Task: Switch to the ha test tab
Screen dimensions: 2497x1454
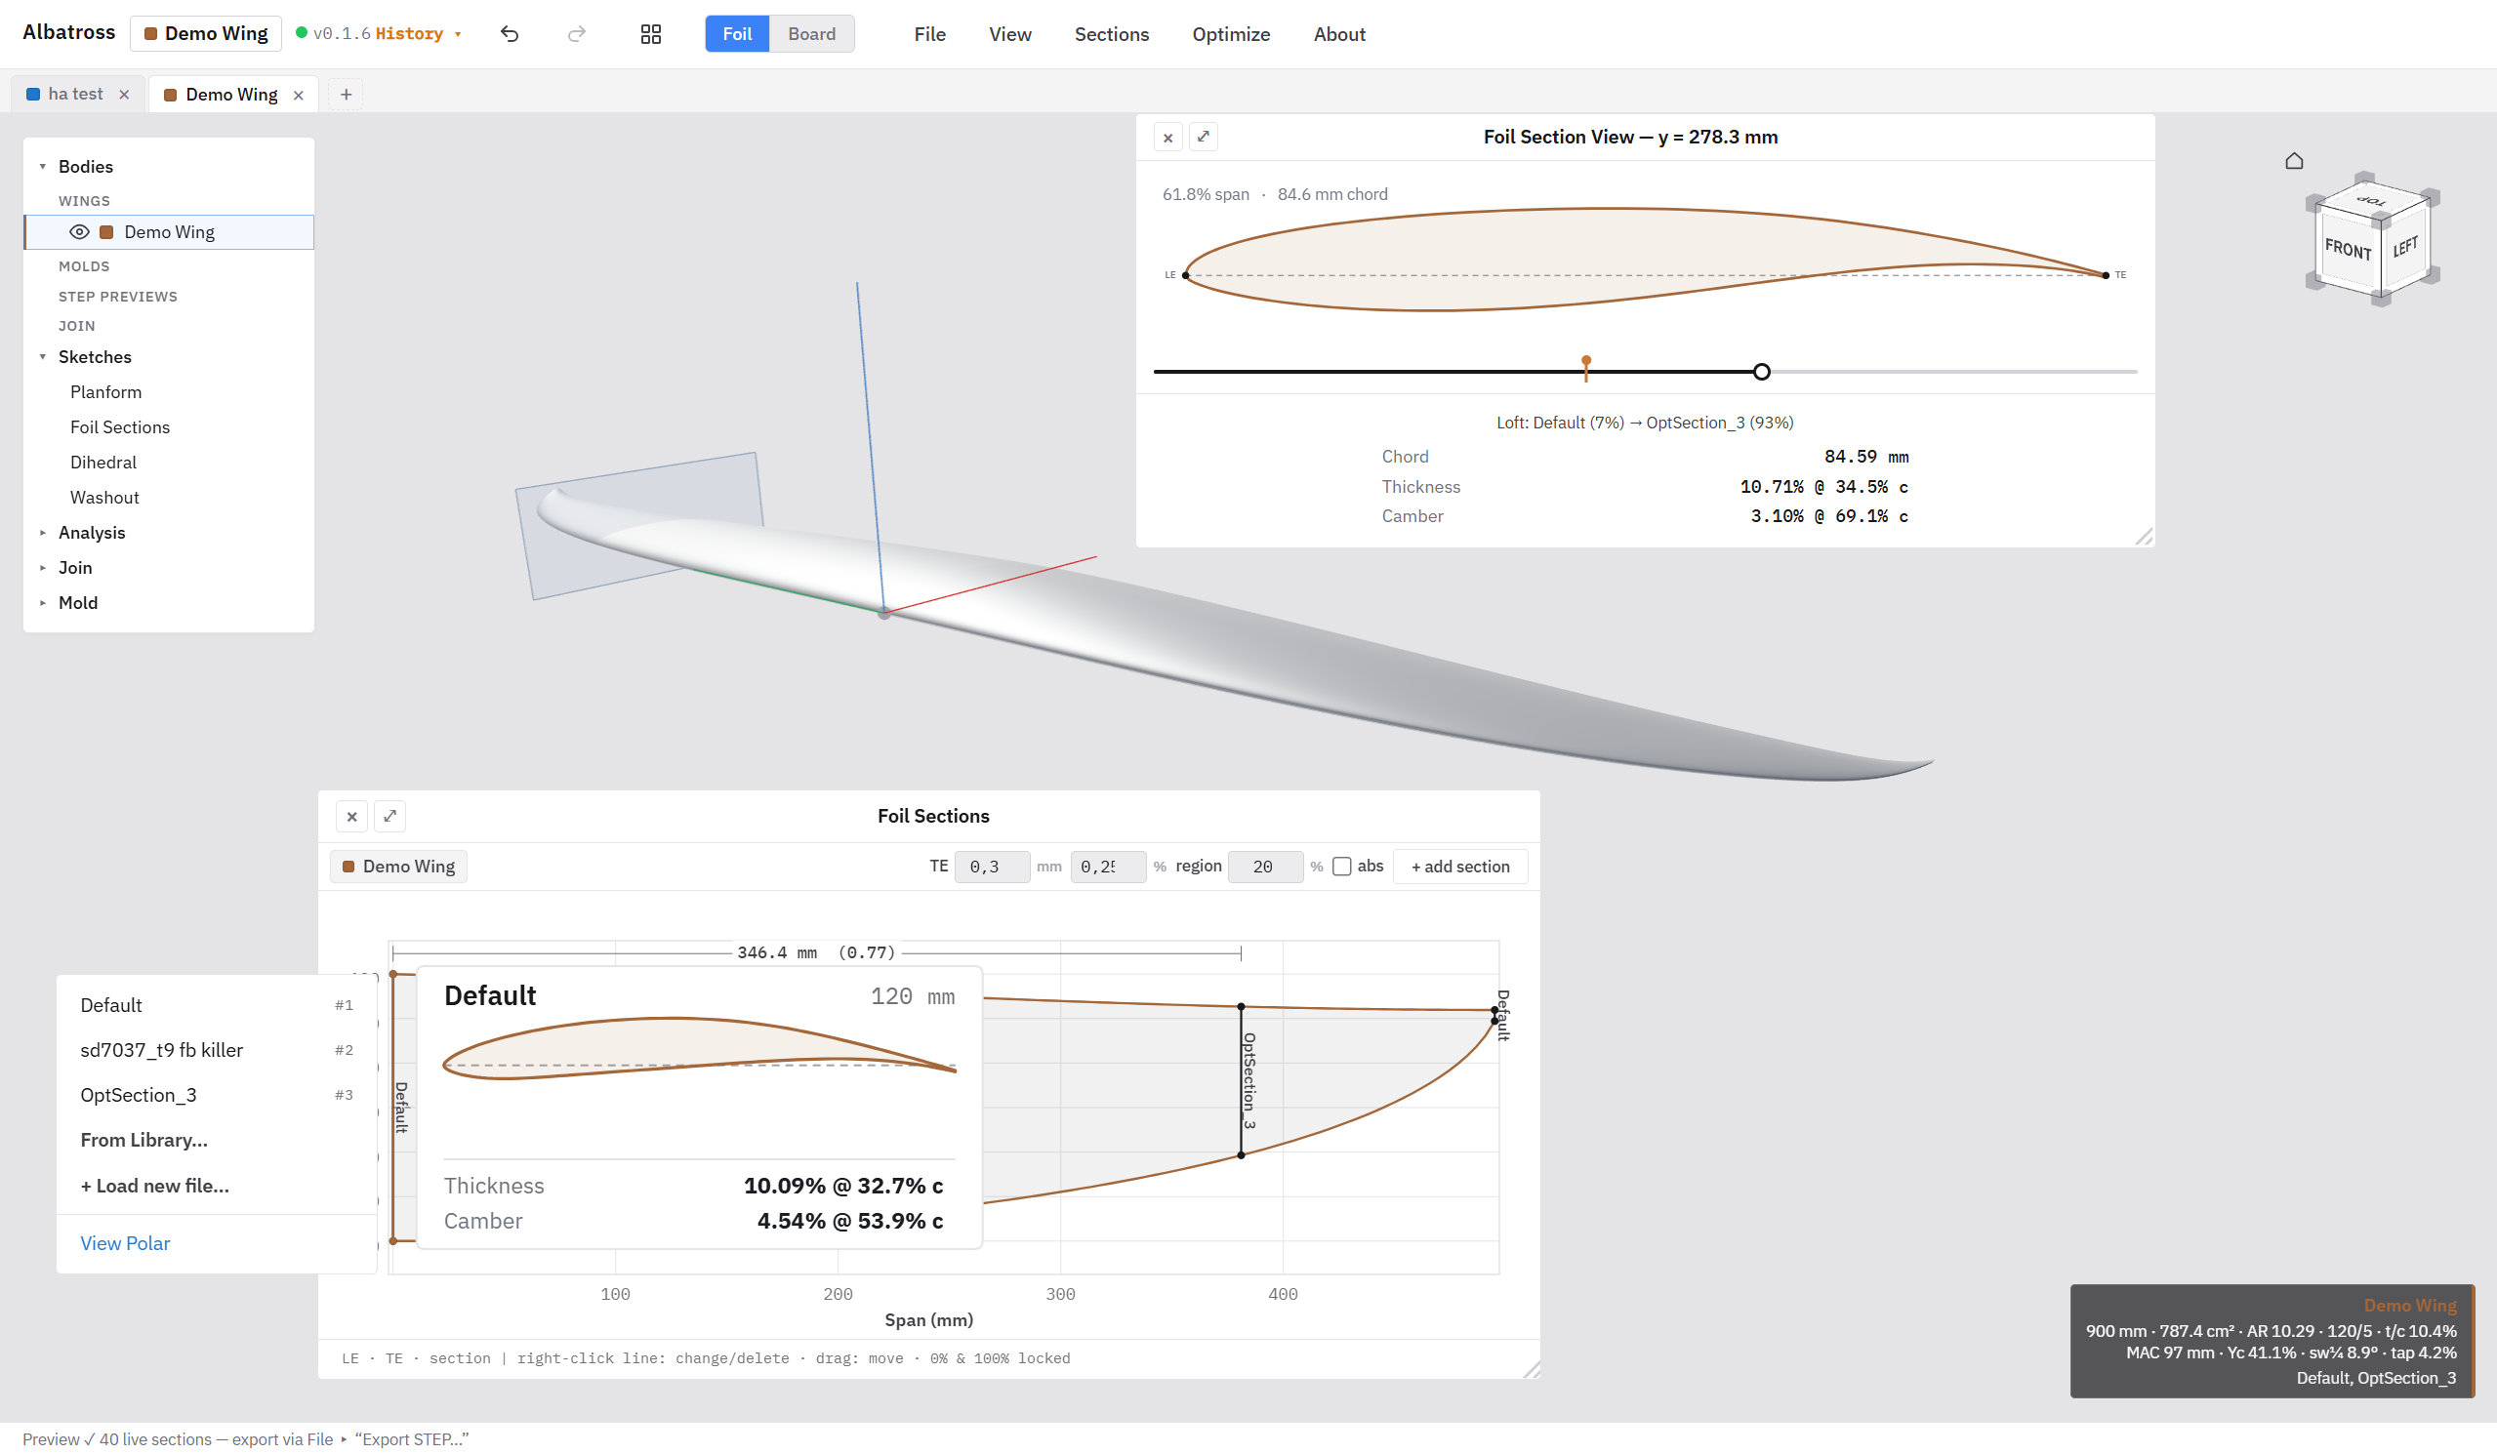Action: click(x=75, y=94)
